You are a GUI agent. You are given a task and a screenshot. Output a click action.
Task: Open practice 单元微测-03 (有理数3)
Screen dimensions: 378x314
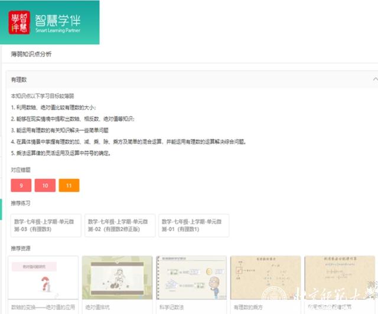tap(44, 225)
